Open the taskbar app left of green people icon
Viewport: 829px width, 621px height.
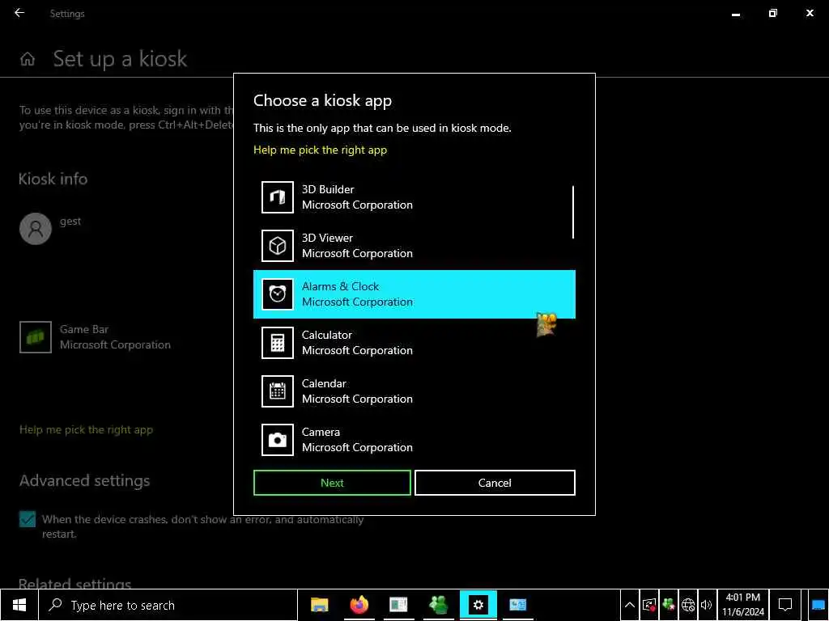398,605
